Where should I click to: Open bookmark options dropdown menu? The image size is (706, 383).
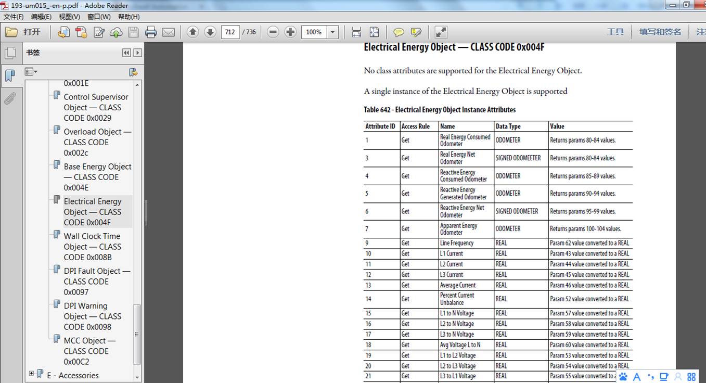pos(31,72)
